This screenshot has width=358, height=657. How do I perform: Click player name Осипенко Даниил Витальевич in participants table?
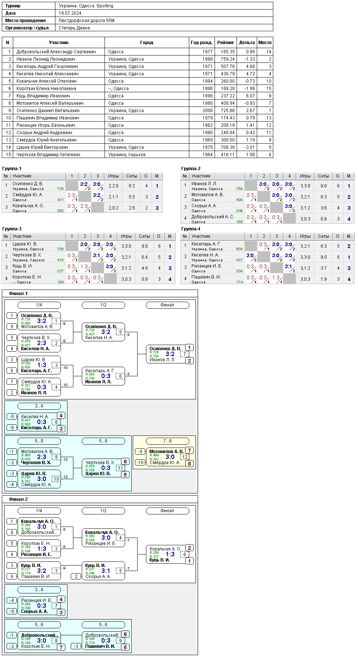coord(48,111)
